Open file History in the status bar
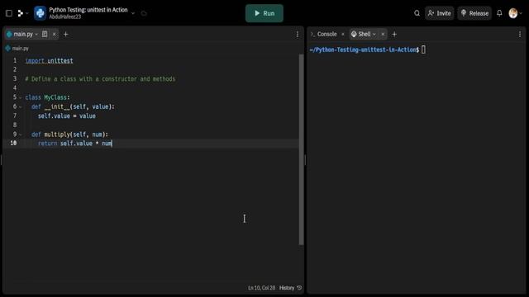This screenshot has height=297, width=529. [x=290, y=288]
